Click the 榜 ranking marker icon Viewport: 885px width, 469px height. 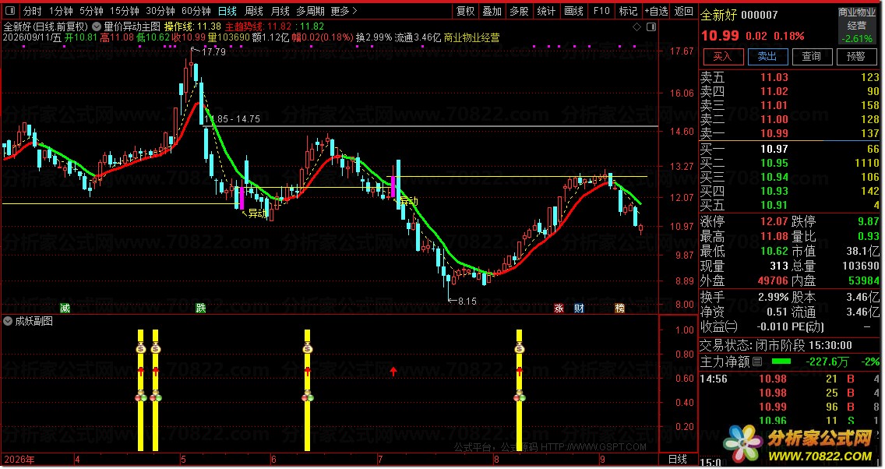pos(619,309)
